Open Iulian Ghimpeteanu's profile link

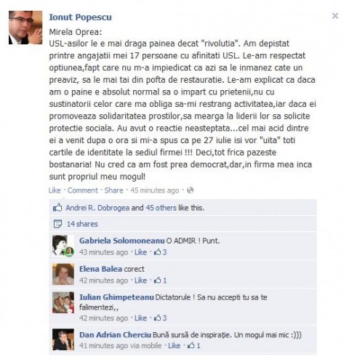(116, 297)
